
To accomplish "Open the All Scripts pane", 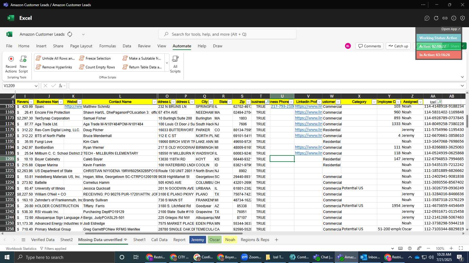I will [x=175, y=64].
